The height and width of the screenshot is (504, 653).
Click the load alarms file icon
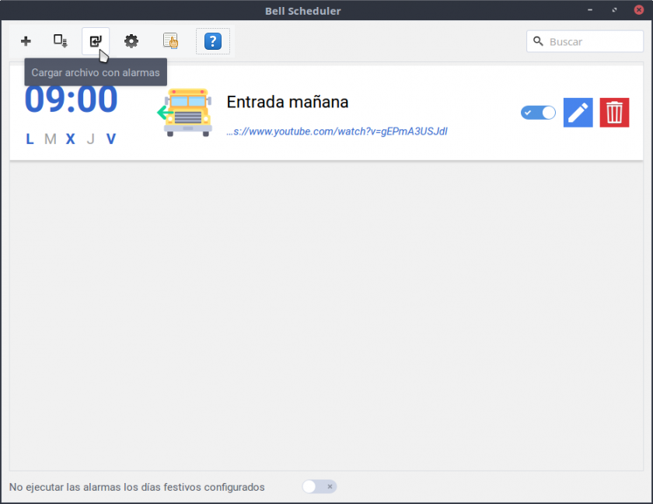click(96, 41)
